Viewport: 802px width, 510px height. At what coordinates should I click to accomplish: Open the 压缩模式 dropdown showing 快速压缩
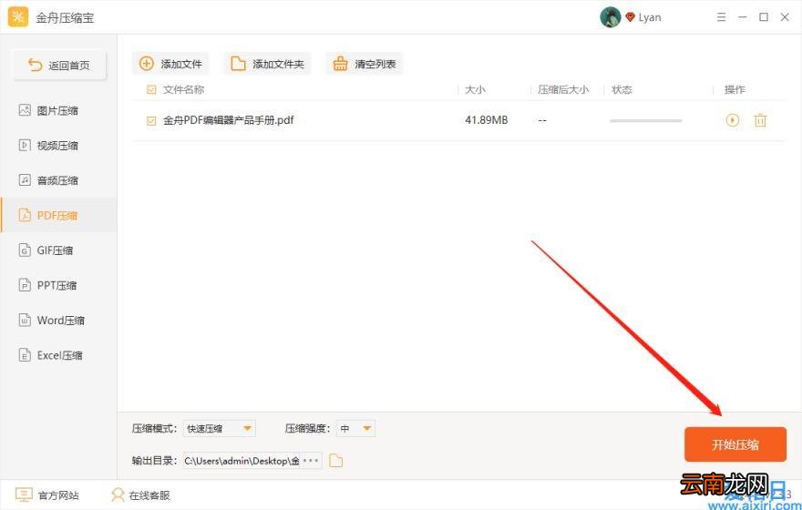(220, 429)
